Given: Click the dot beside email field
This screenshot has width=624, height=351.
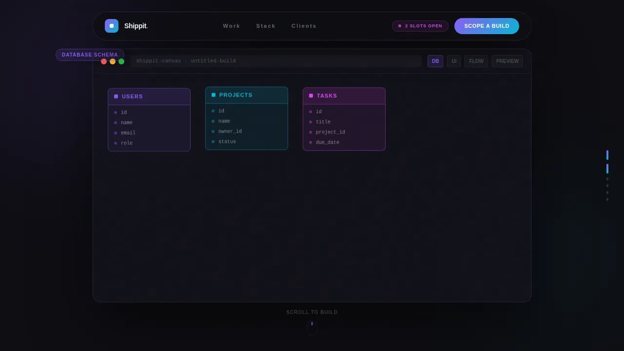Looking at the screenshot, I should tap(116, 133).
